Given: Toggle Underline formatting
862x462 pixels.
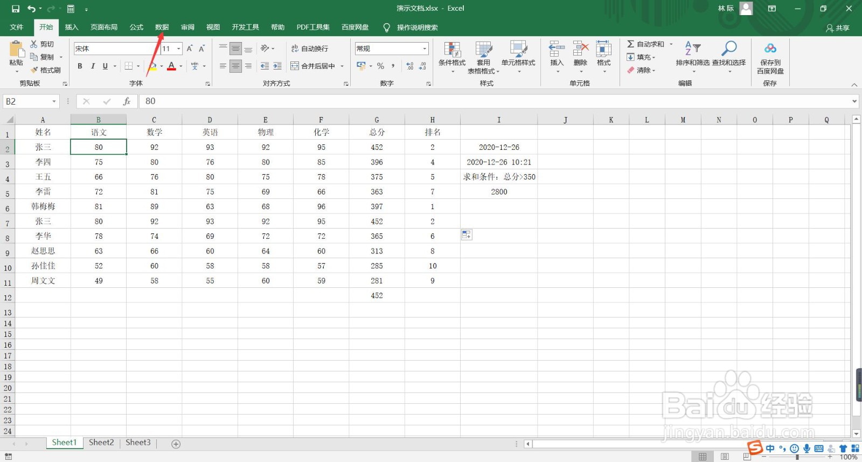Looking at the screenshot, I should (105, 66).
